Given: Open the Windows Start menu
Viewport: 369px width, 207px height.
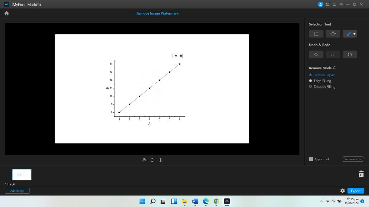Looking at the screenshot, I should point(142,201).
